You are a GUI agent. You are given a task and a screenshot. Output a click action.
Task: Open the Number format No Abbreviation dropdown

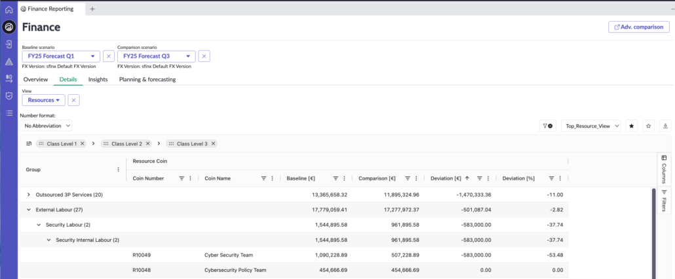pos(47,125)
